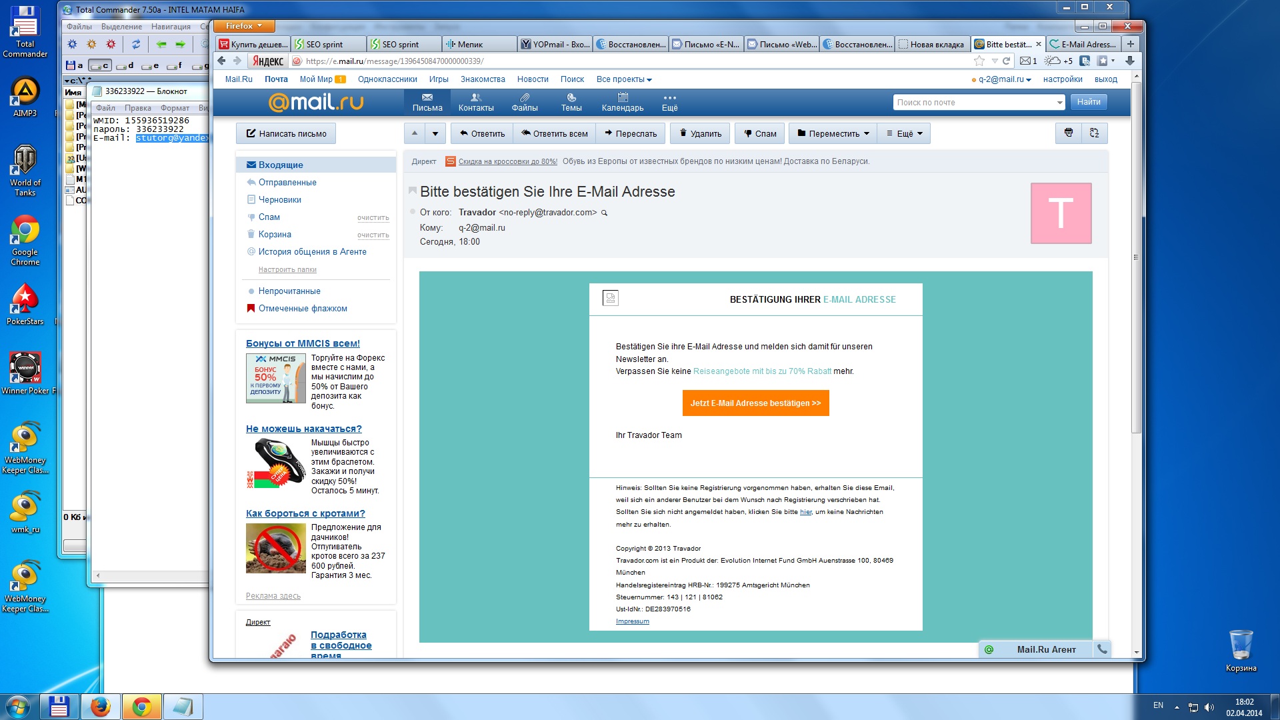Open the Ещё actions dropdown
This screenshot has width=1280, height=720.
[x=904, y=133]
